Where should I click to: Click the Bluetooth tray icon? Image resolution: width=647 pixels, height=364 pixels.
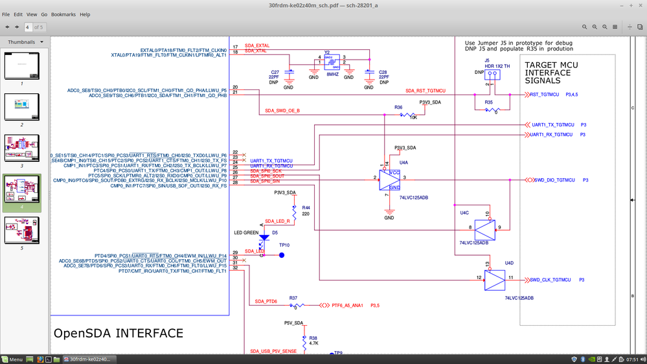pyautogui.click(x=583, y=359)
